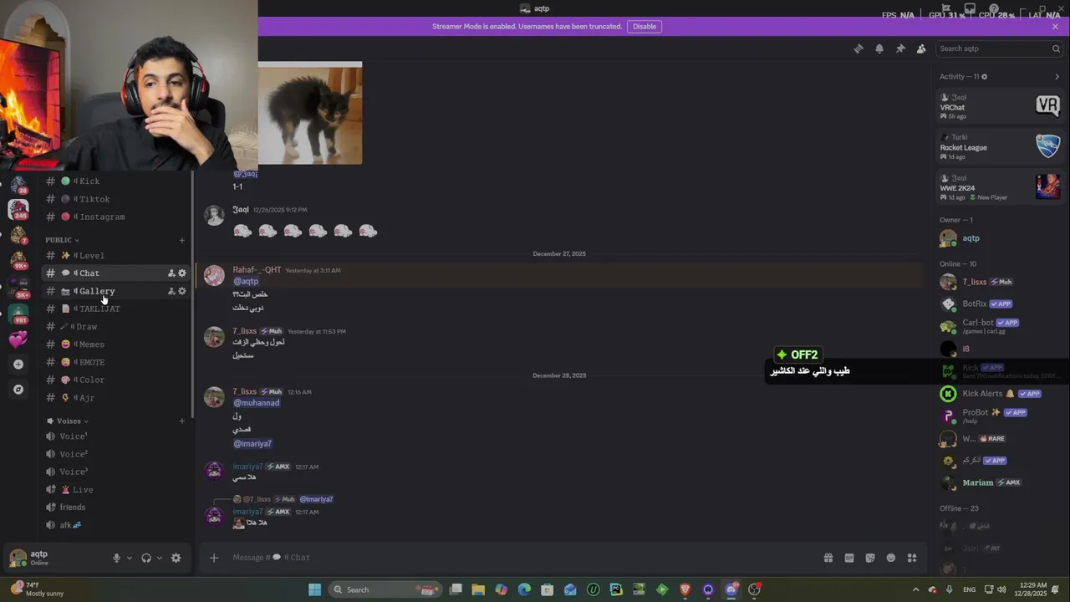Viewport: 1070px width, 602px height.
Task: Open the VRChat activity card
Action: coord(1000,105)
